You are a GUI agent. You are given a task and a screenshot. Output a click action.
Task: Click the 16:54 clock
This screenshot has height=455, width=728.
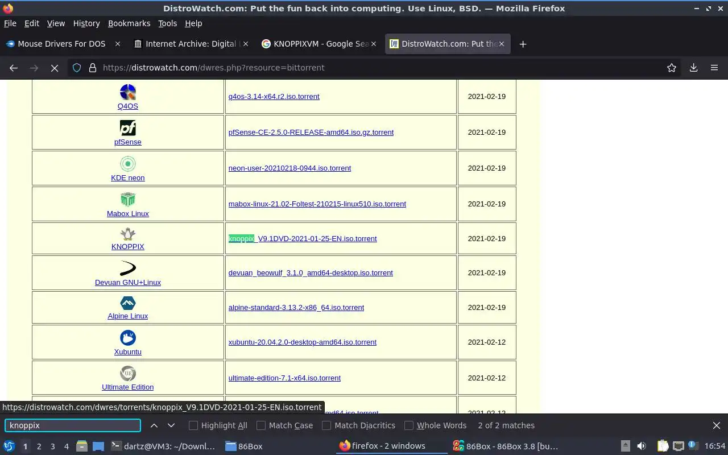pos(715,446)
